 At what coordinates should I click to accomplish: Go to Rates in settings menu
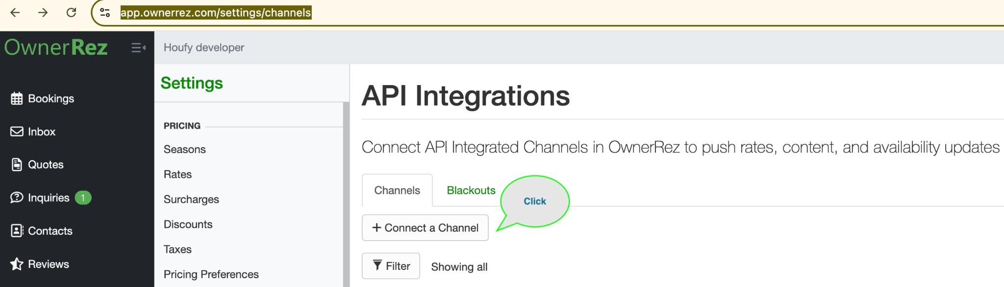click(177, 175)
